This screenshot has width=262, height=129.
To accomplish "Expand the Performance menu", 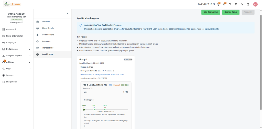I will click(29, 49).
